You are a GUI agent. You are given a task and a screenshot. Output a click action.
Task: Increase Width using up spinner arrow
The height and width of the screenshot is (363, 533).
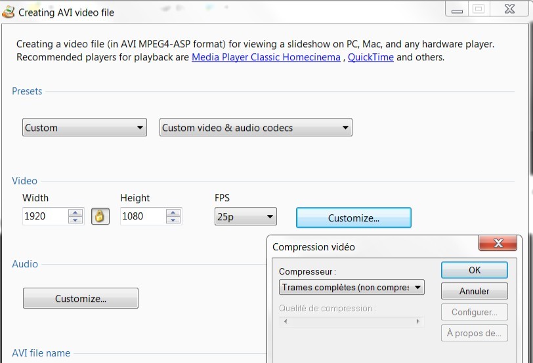pos(75,212)
